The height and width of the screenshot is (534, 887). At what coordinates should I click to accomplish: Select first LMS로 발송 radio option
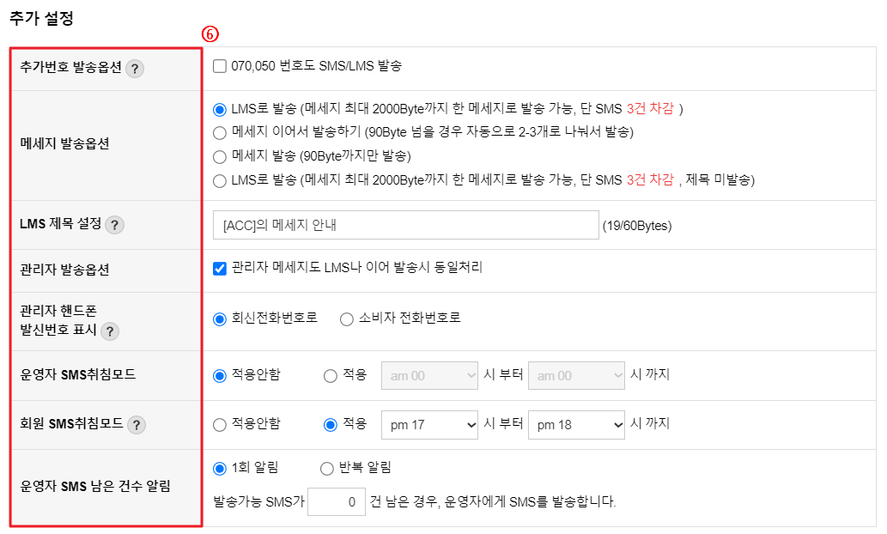coord(220,109)
